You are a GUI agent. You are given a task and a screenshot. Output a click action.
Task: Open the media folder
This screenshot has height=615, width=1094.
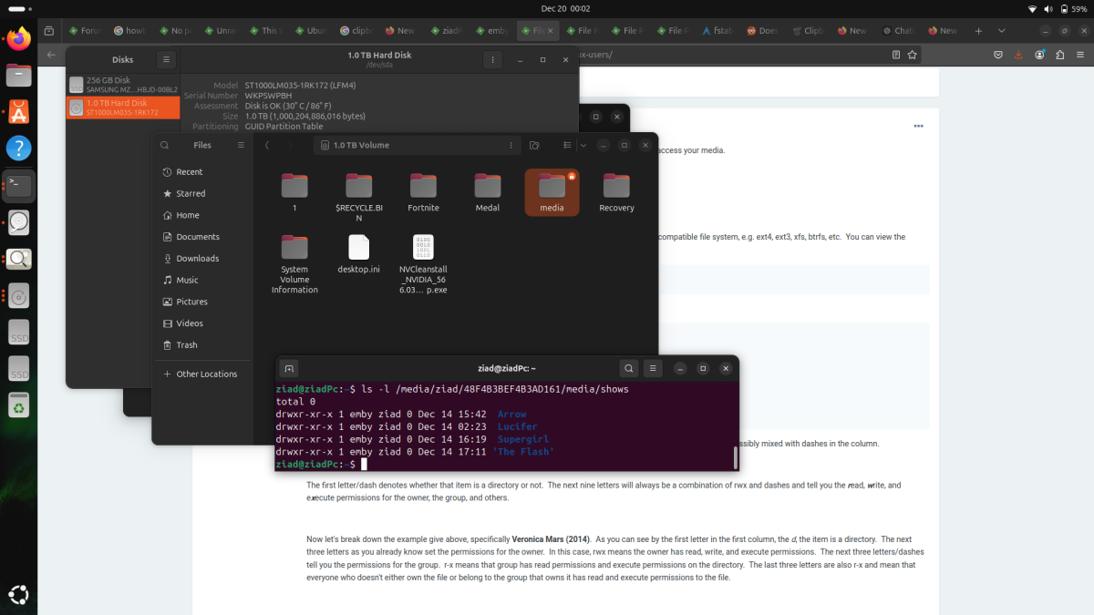point(552,191)
